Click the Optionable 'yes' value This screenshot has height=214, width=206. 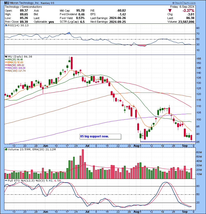pyautogui.click(x=51, y=22)
